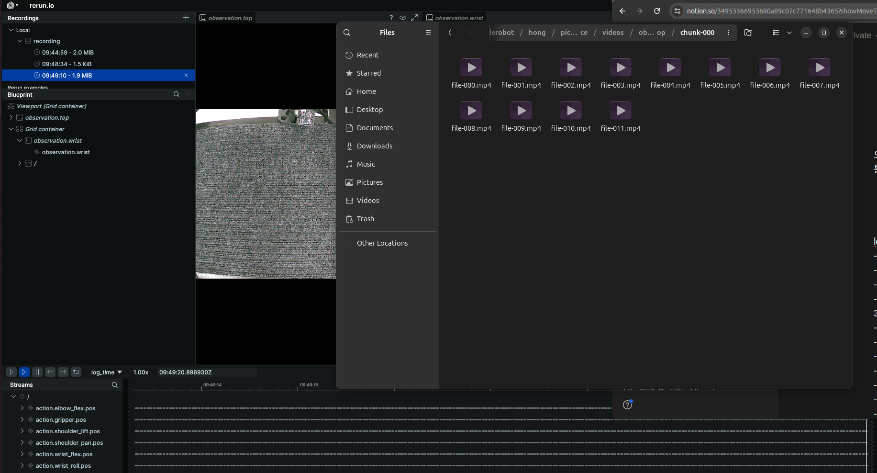Viewport: 877px width, 473px height.
Task: Select file-011.mp4 video file
Action: click(x=621, y=116)
